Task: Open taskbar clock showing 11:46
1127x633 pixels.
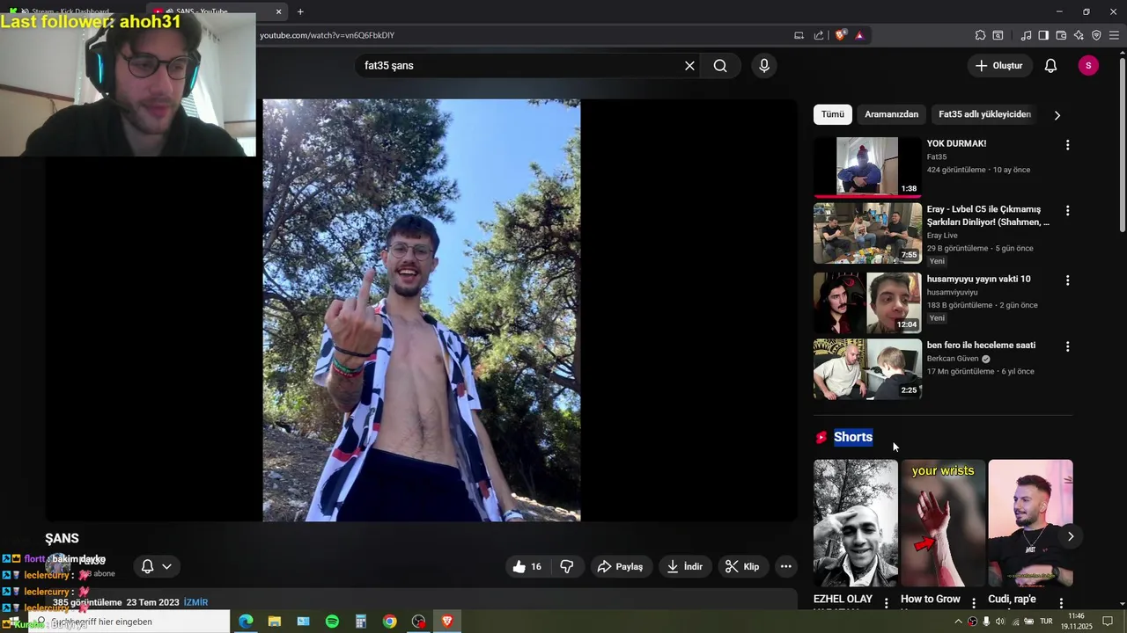Action: click(1076, 622)
